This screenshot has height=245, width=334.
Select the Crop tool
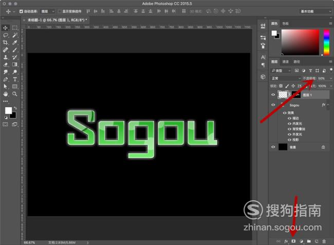(x=5, y=43)
